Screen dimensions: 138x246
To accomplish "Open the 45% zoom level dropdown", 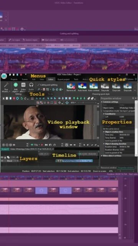I will (x=73, y=103).
